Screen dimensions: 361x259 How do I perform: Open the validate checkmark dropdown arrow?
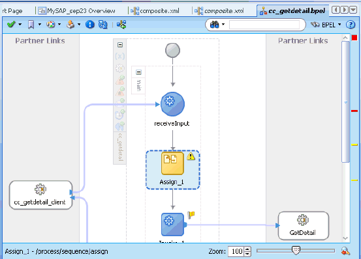click(20, 24)
